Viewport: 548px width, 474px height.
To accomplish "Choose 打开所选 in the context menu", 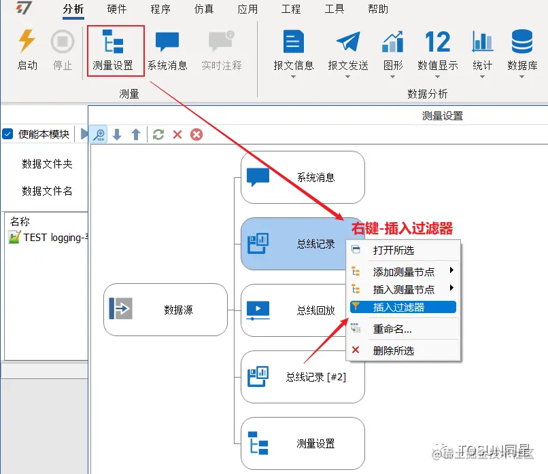I will pyautogui.click(x=403, y=251).
